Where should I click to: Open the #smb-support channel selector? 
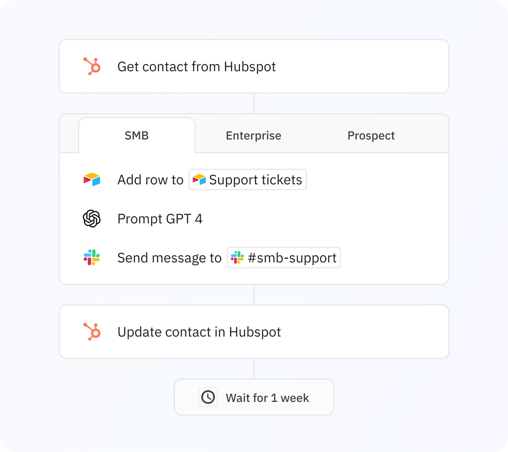[283, 258]
